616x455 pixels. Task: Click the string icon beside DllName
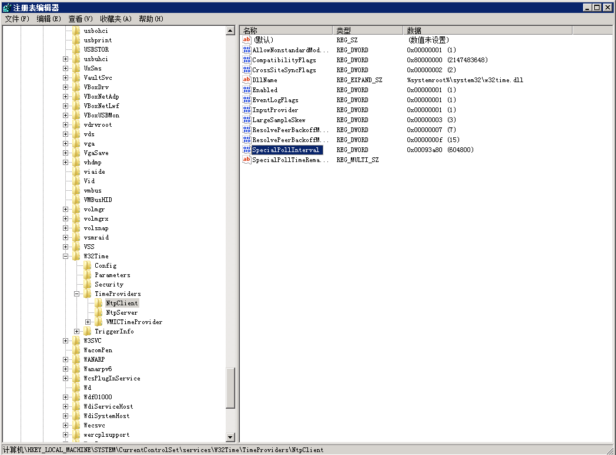pyautogui.click(x=247, y=80)
